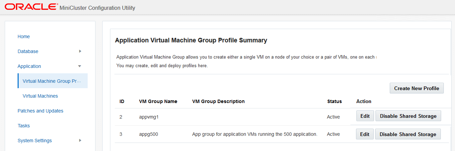Expand the System Settings arrow
Image resolution: width=455 pixels, height=151 pixels.
(x=80, y=141)
